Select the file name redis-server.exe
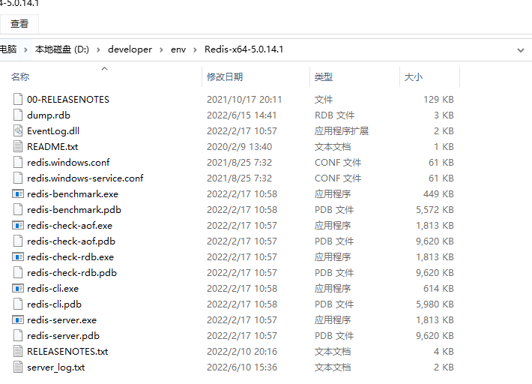This screenshot has height=384, width=532. click(x=61, y=320)
